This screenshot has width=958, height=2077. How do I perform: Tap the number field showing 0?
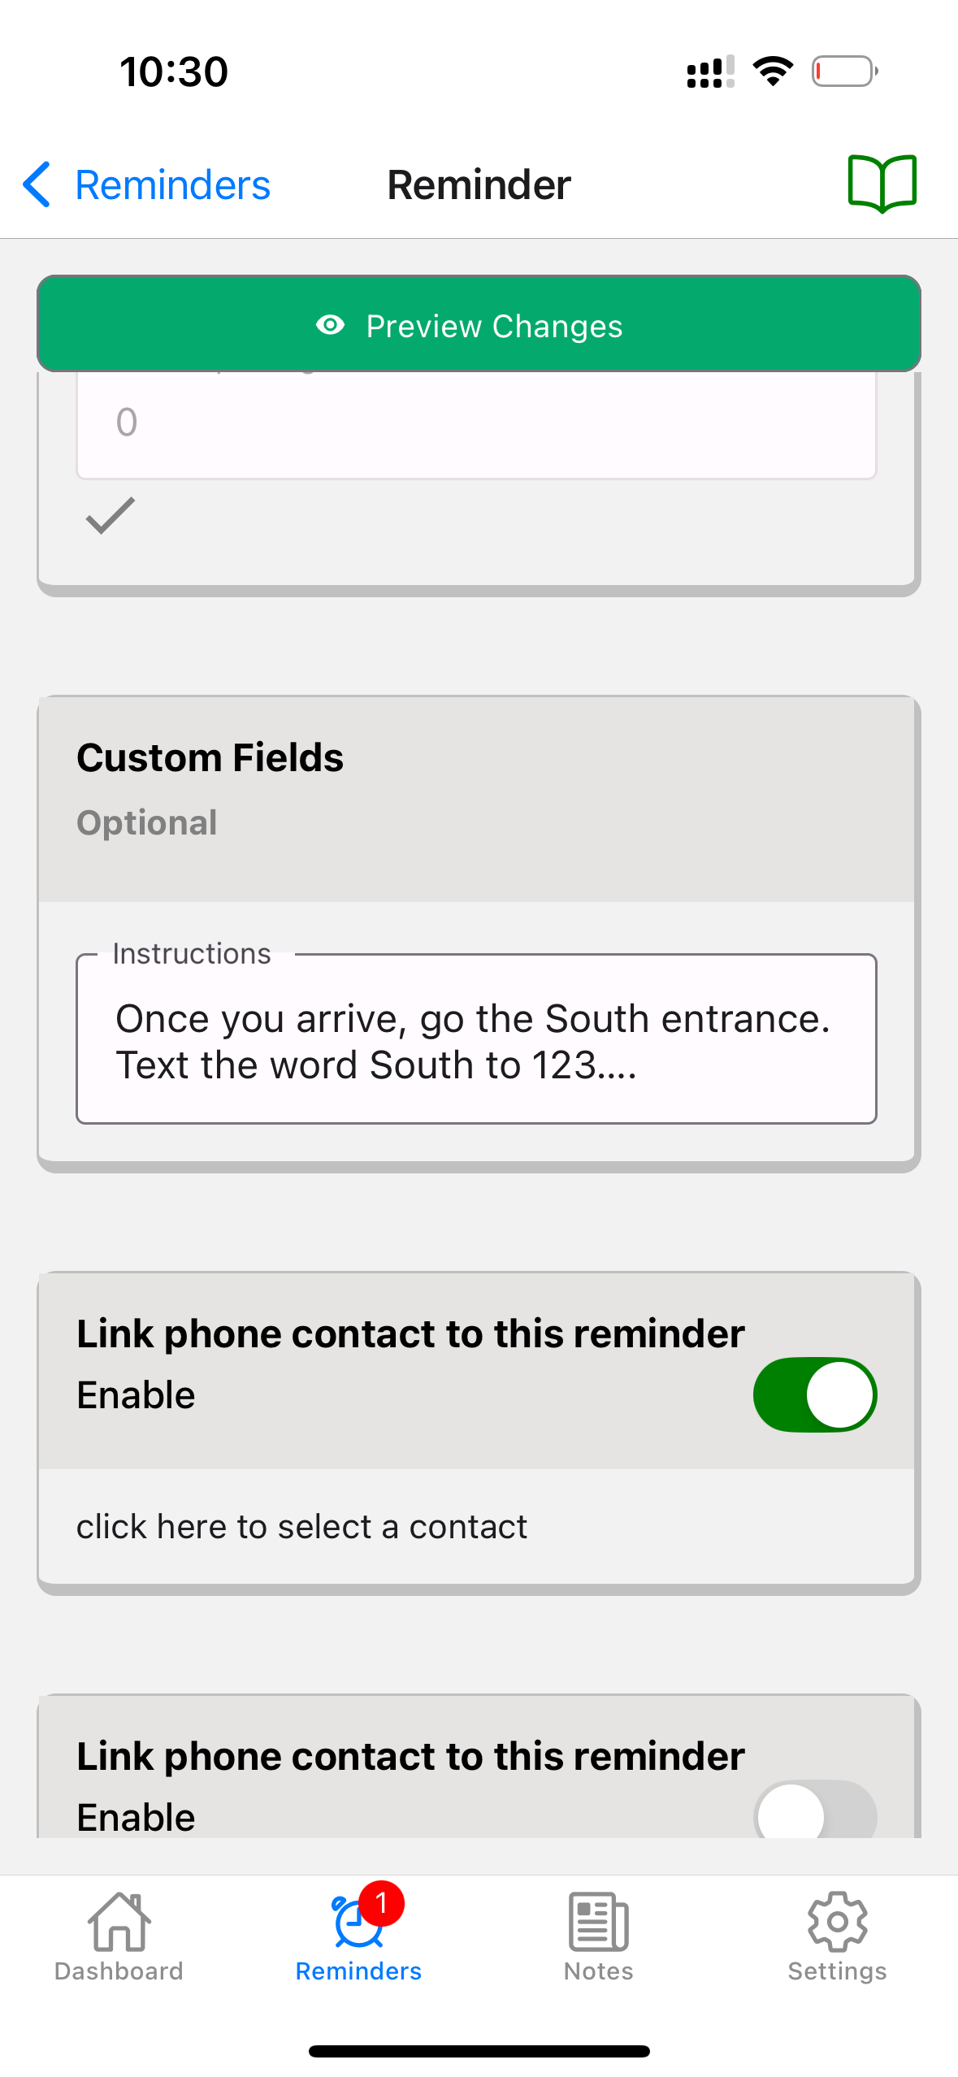pyautogui.click(x=476, y=423)
